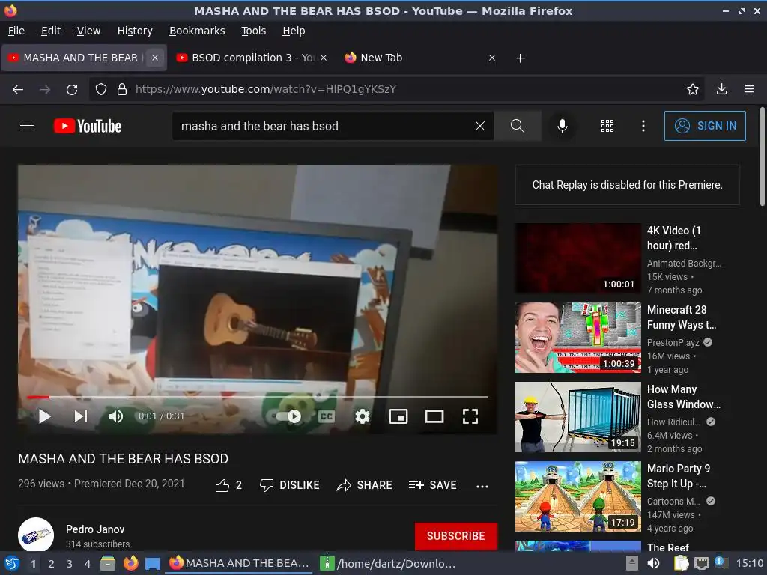Open the YouTube hamburger guide menu
The width and height of the screenshot is (767, 575).
(27, 126)
